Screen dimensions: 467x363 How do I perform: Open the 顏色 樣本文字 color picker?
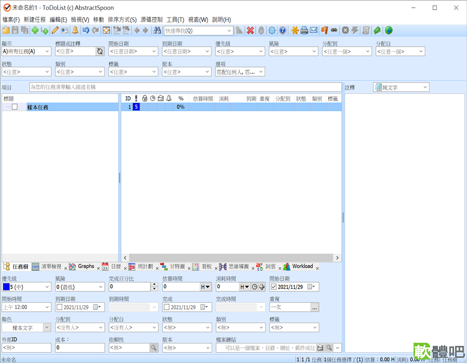[26, 328]
